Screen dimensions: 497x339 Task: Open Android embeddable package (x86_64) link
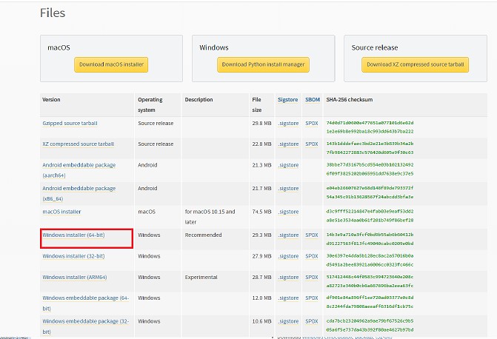point(79,193)
